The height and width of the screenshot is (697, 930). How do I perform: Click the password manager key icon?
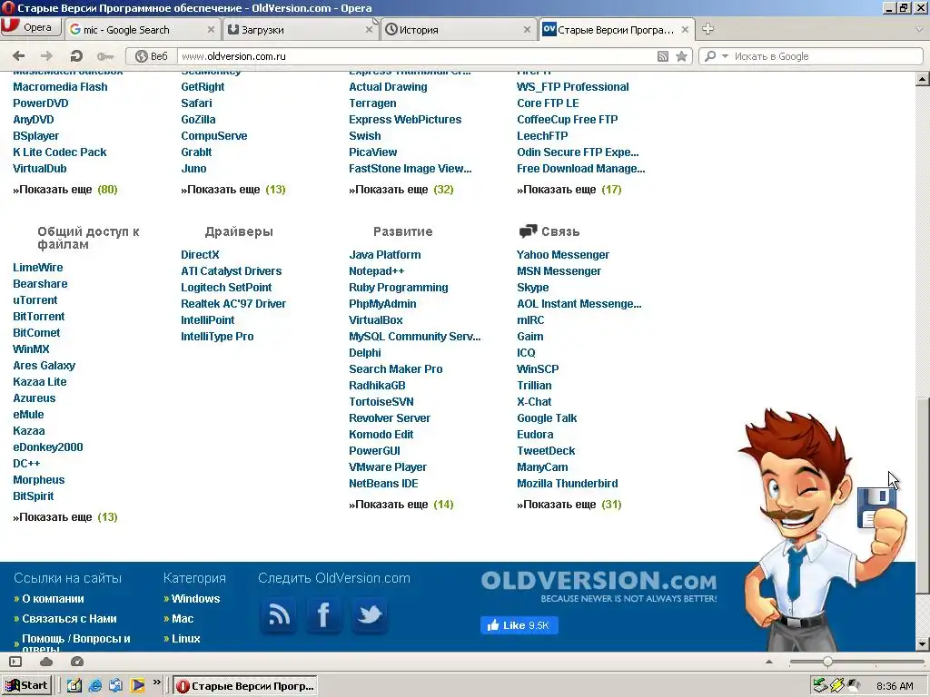point(105,56)
